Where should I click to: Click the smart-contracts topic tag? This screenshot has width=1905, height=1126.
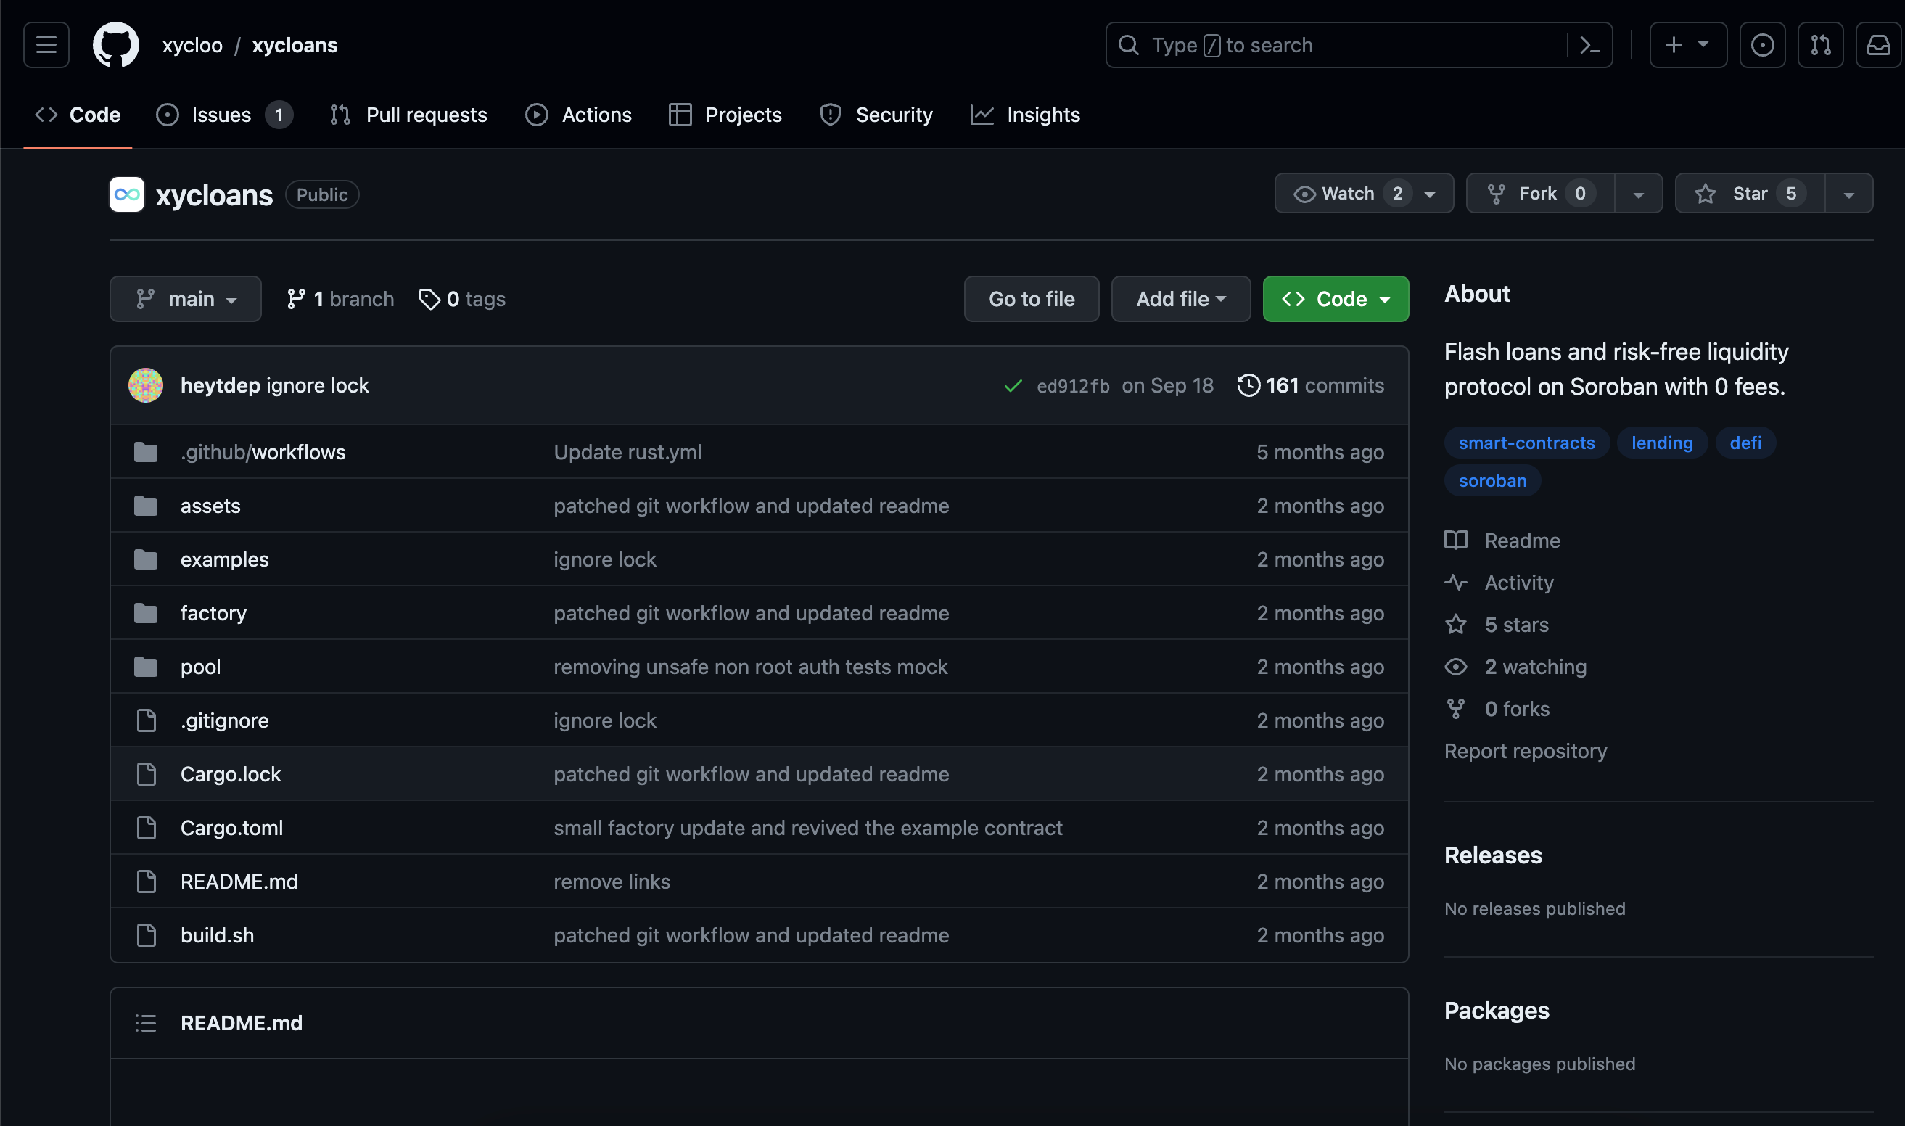point(1526,443)
